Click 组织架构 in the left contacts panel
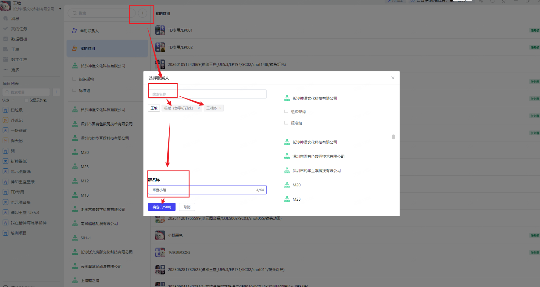540x287 pixels. (86, 79)
